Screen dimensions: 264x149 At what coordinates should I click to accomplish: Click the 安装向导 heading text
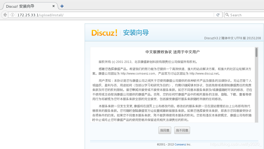tap(136, 33)
